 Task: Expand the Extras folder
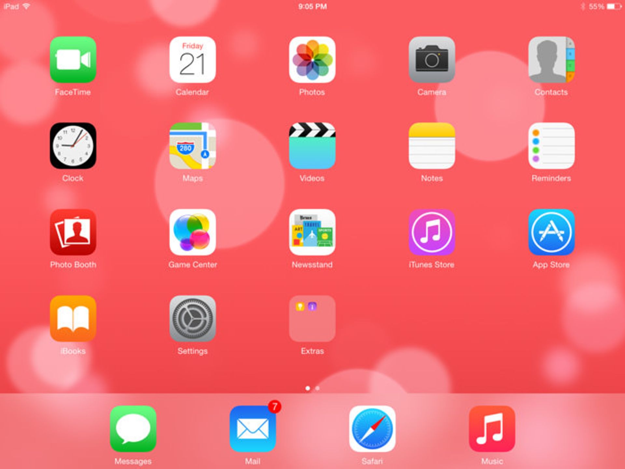point(312,318)
